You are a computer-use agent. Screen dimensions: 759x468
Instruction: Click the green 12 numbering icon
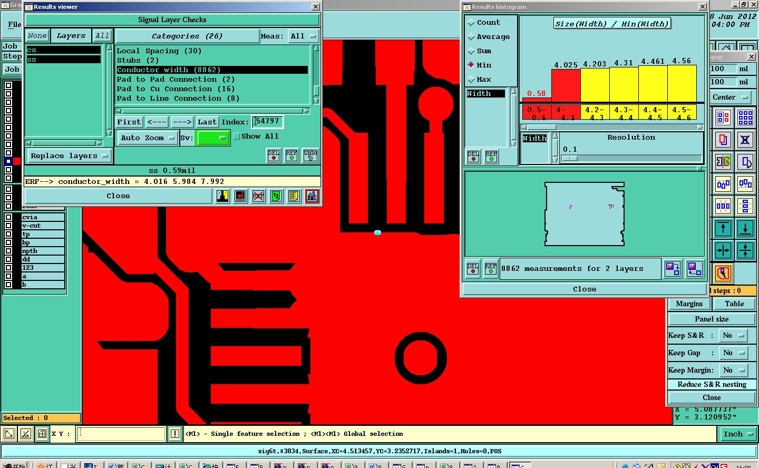click(x=276, y=196)
